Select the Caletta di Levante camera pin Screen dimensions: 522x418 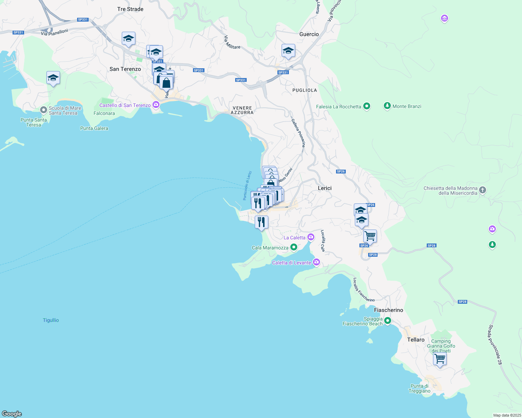click(x=316, y=262)
